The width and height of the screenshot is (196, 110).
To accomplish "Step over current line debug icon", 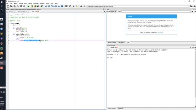I will tap(49, 6).
